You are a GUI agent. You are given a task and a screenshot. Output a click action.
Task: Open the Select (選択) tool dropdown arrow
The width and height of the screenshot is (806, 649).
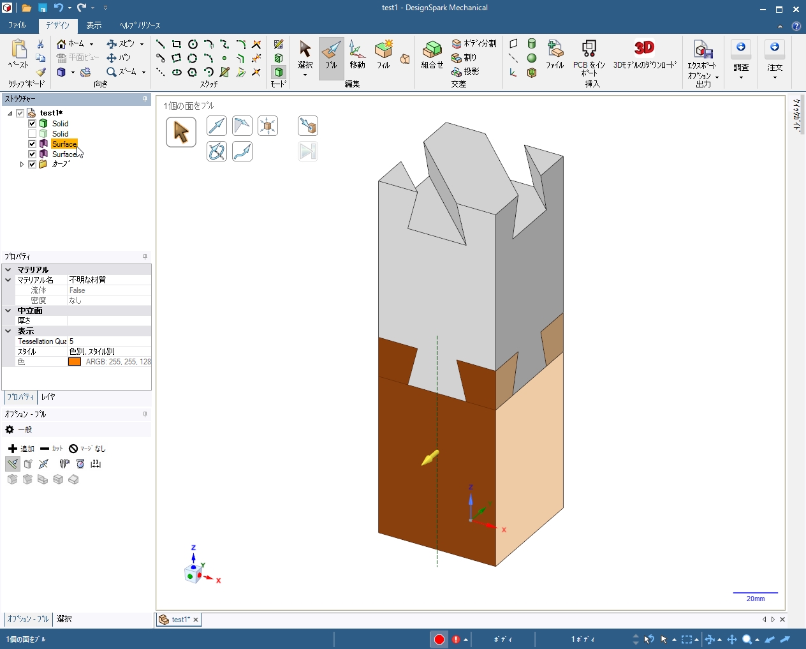click(305, 75)
